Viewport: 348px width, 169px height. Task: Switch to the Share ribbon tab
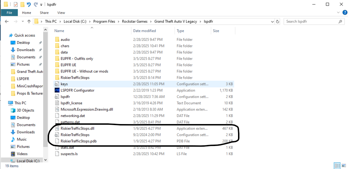(x=44, y=13)
